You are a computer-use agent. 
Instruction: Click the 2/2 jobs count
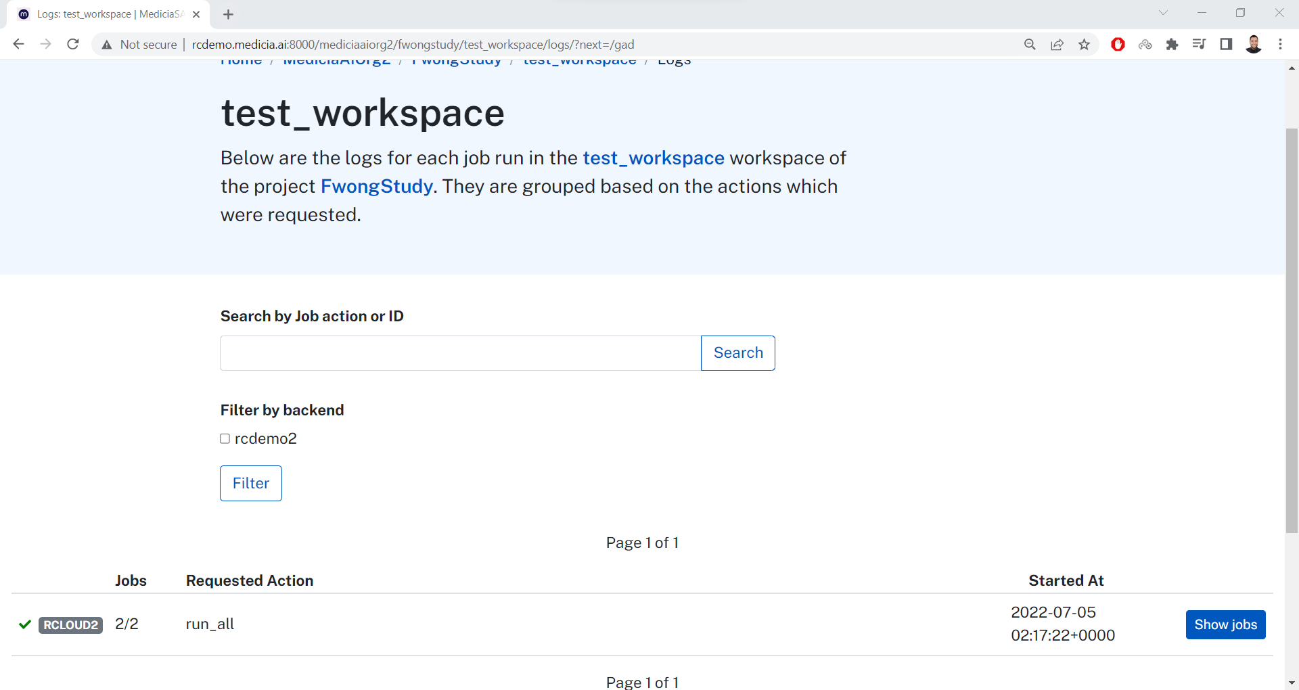(127, 624)
